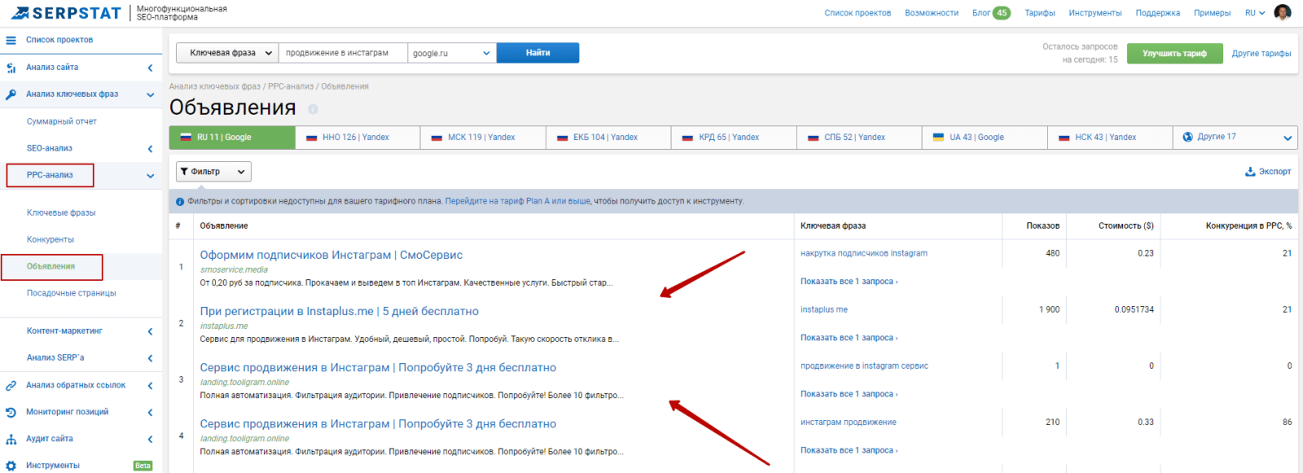Open the Фильтр dropdown
Screen dimensions: 1303x473
[x=213, y=172]
